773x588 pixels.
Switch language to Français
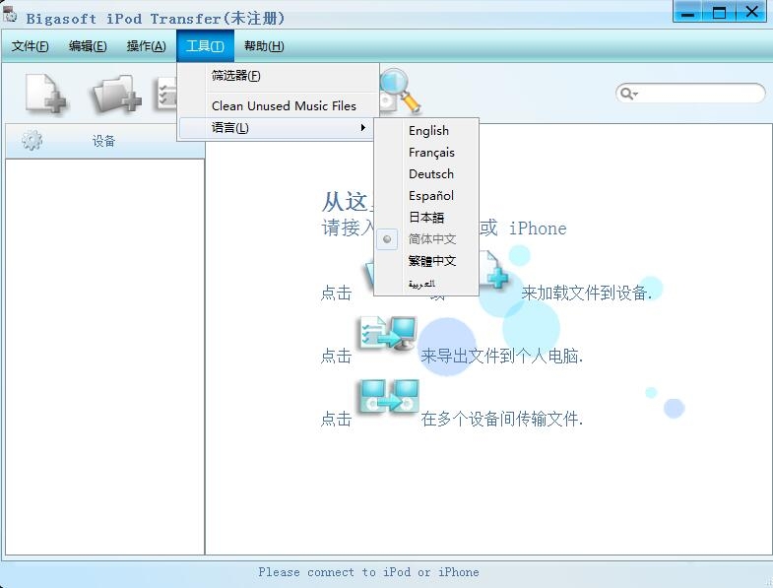[x=426, y=153]
